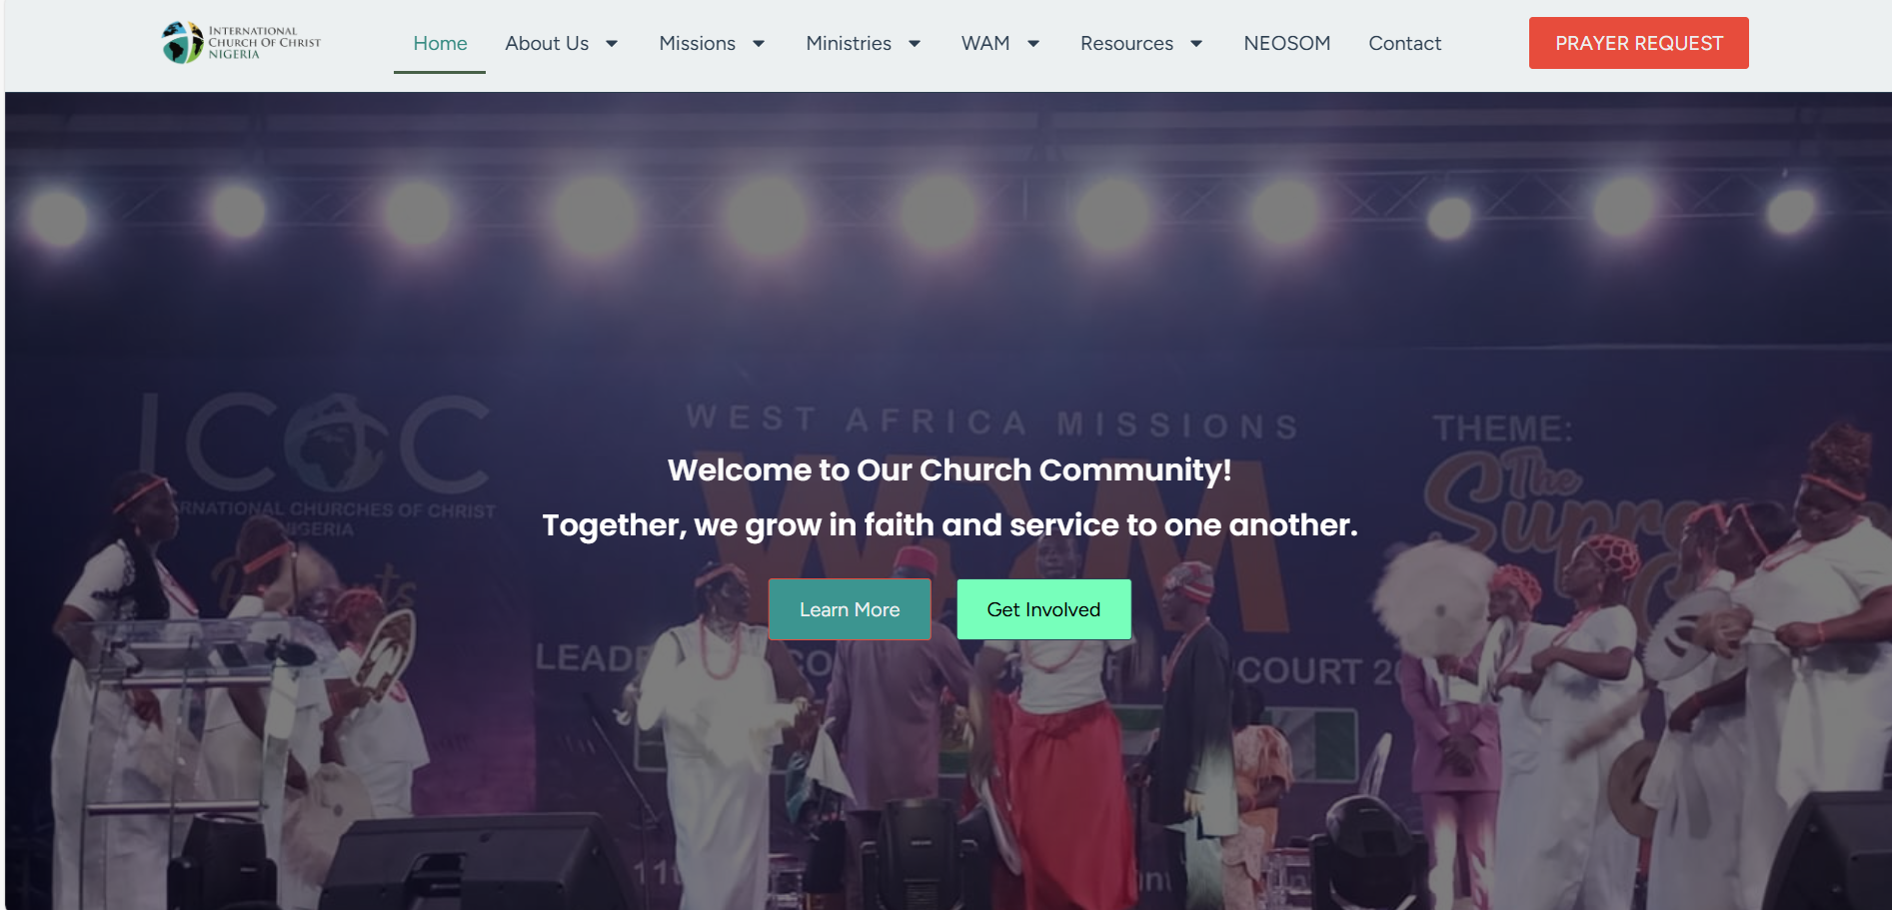The image size is (1892, 910).
Task: Navigate to the NEOSOM page link
Action: 1286,43
